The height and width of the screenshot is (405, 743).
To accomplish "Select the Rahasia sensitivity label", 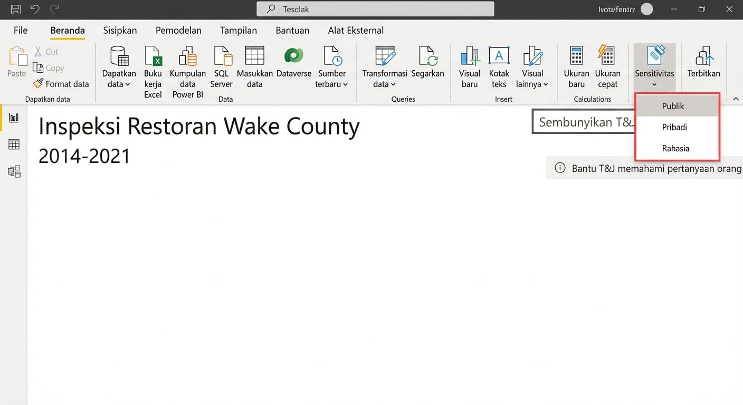I will coord(675,148).
